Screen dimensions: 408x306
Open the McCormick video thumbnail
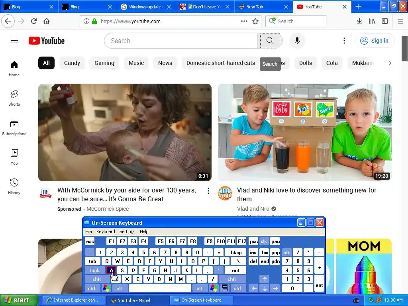click(x=125, y=132)
